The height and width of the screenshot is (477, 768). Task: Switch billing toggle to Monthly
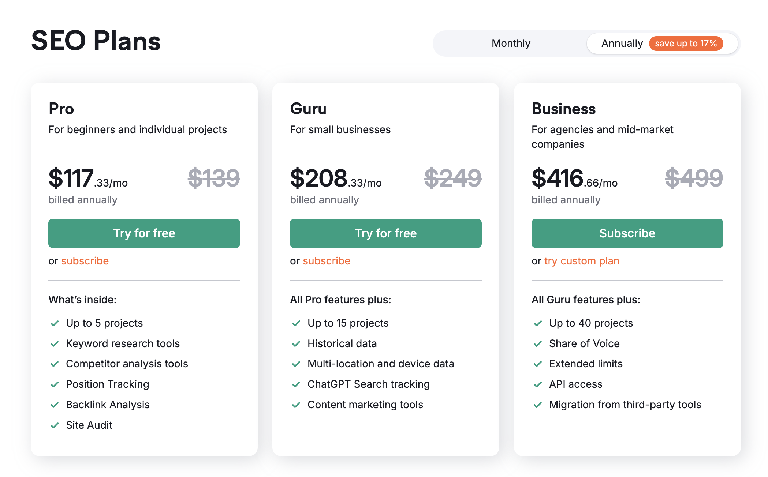coord(511,43)
